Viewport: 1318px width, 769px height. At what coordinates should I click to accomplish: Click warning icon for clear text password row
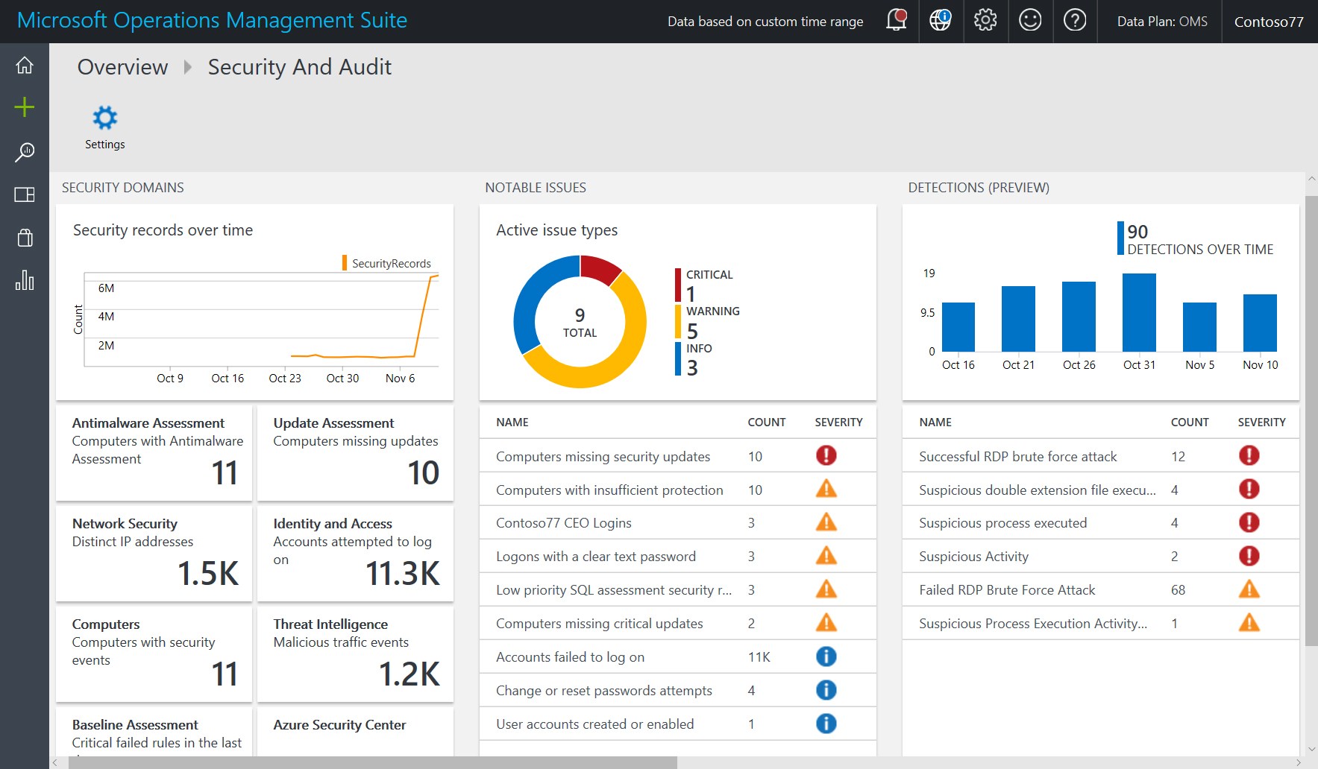(826, 556)
